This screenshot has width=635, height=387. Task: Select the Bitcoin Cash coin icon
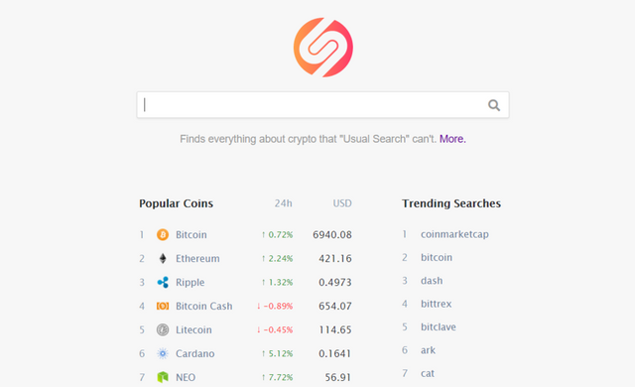click(x=163, y=306)
